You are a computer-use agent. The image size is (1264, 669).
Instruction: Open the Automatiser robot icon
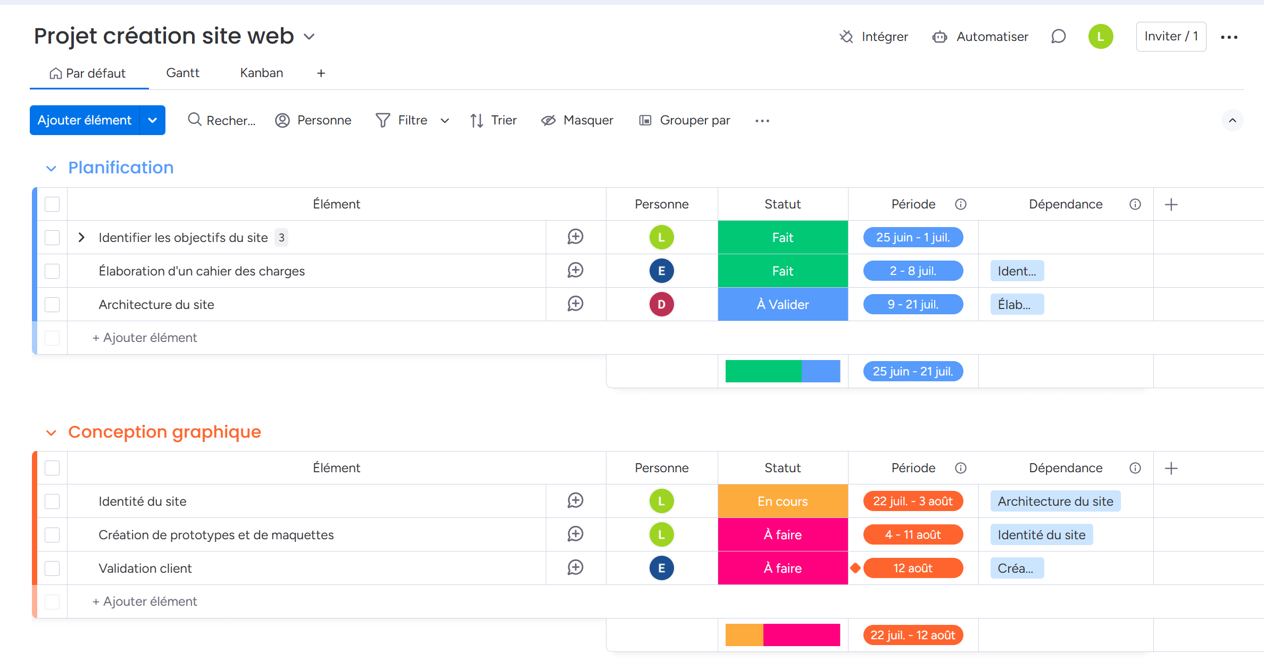tap(939, 37)
